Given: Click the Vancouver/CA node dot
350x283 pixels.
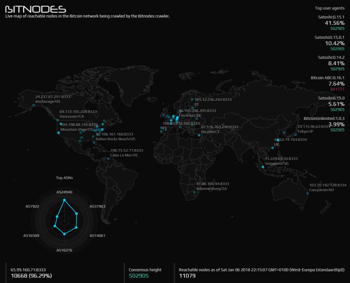Looking at the screenshot, I should pos(58,120).
